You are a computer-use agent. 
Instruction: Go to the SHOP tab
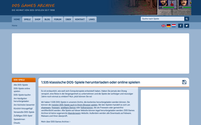pos(38,20)
